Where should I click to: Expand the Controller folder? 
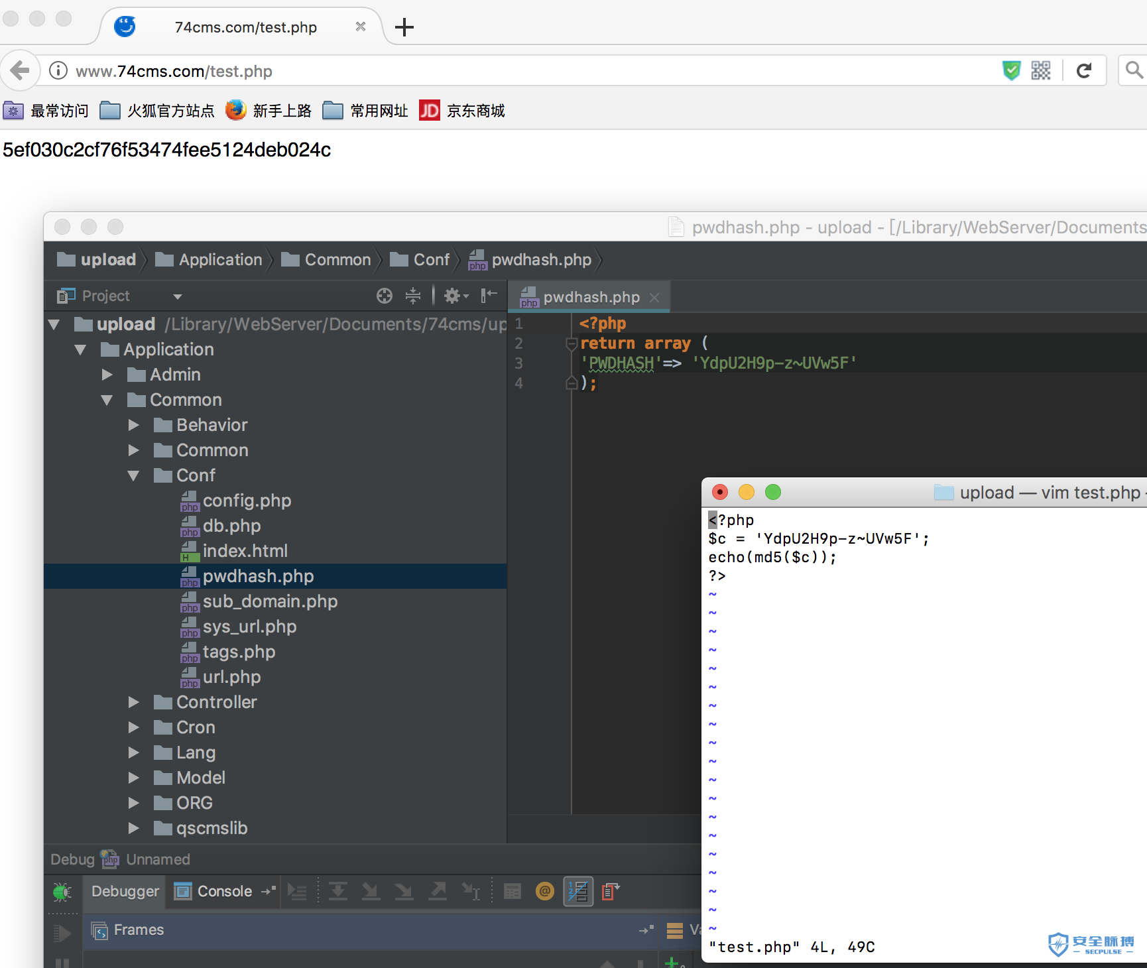pyautogui.click(x=133, y=702)
